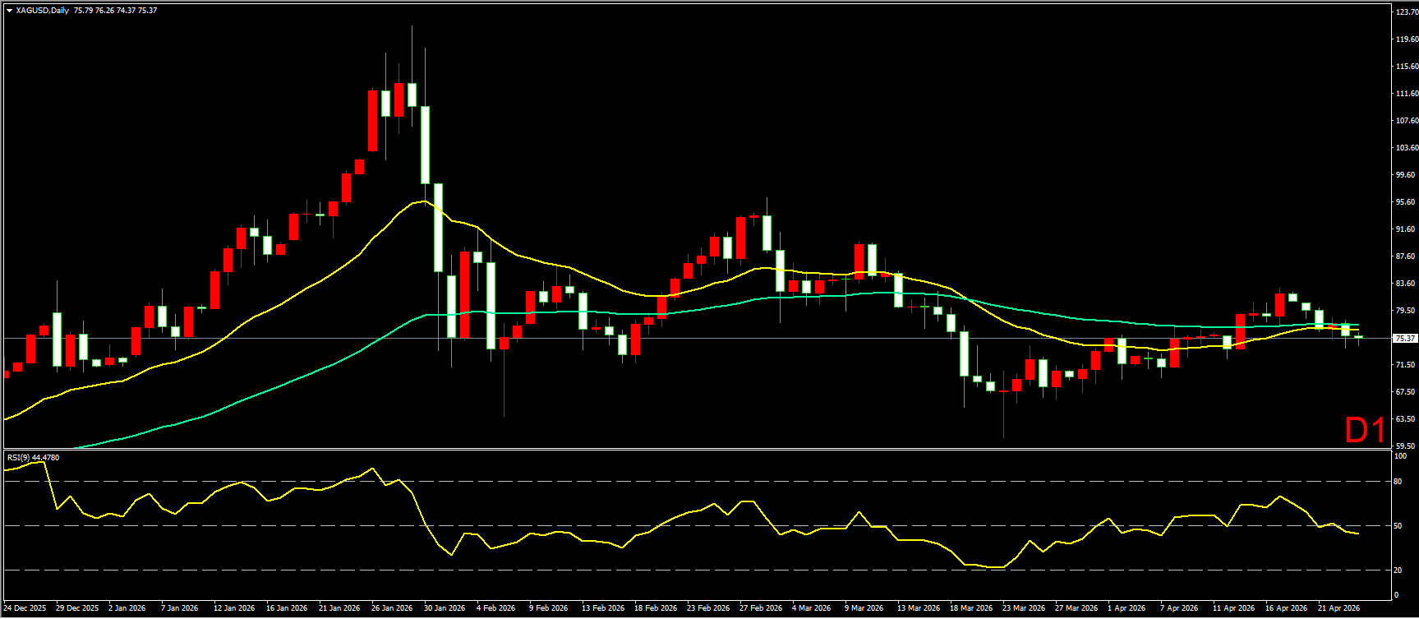Image resolution: width=1419 pixels, height=619 pixels.
Task: Click the RSI 50 level axis label
Action: coord(1398,525)
